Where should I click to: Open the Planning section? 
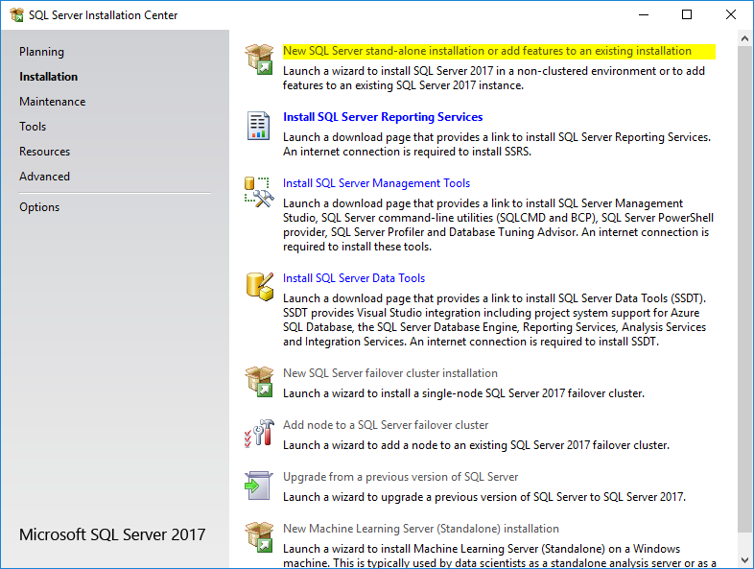click(x=41, y=52)
